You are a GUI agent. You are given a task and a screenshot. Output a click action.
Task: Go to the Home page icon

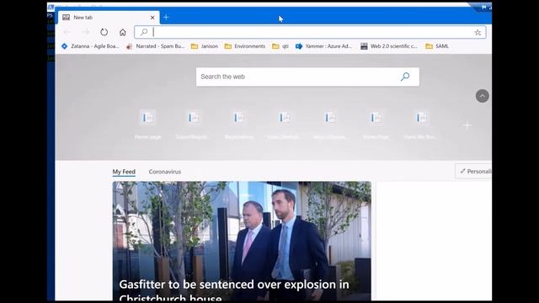[123, 32]
